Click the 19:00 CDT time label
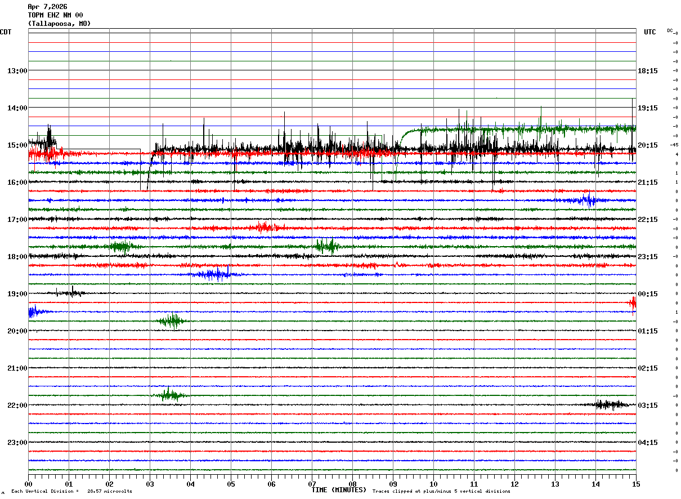The height and width of the screenshot is (499, 681). click(x=17, y=294)
